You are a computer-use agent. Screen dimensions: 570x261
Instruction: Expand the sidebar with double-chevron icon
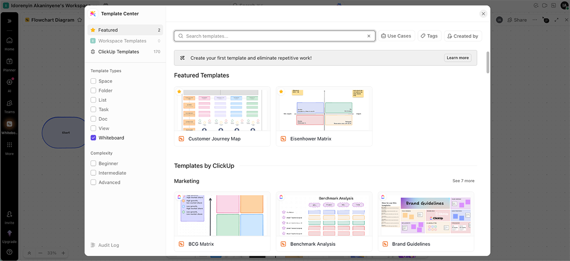click(x=9, y=21)
